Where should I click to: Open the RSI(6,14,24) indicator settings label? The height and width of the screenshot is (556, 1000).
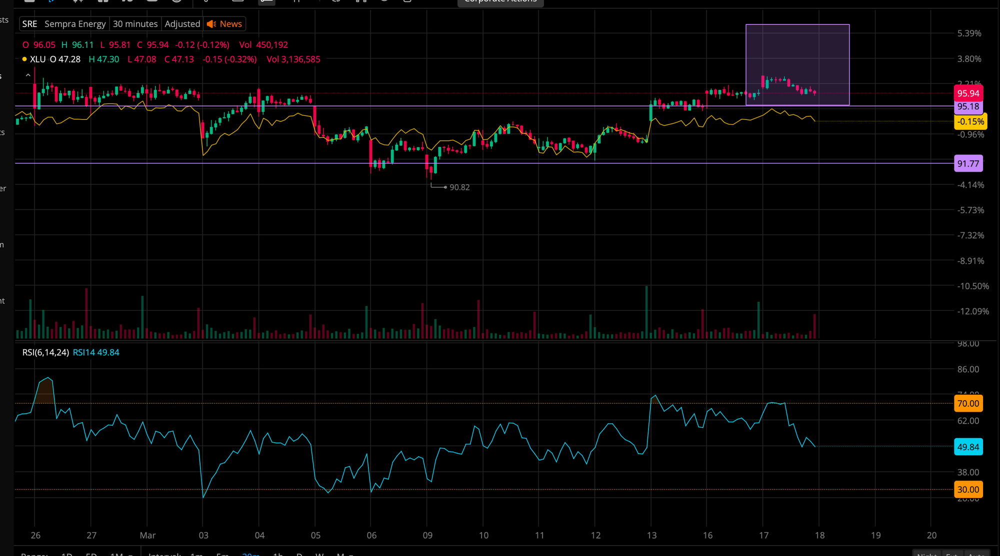coord(45,352)
